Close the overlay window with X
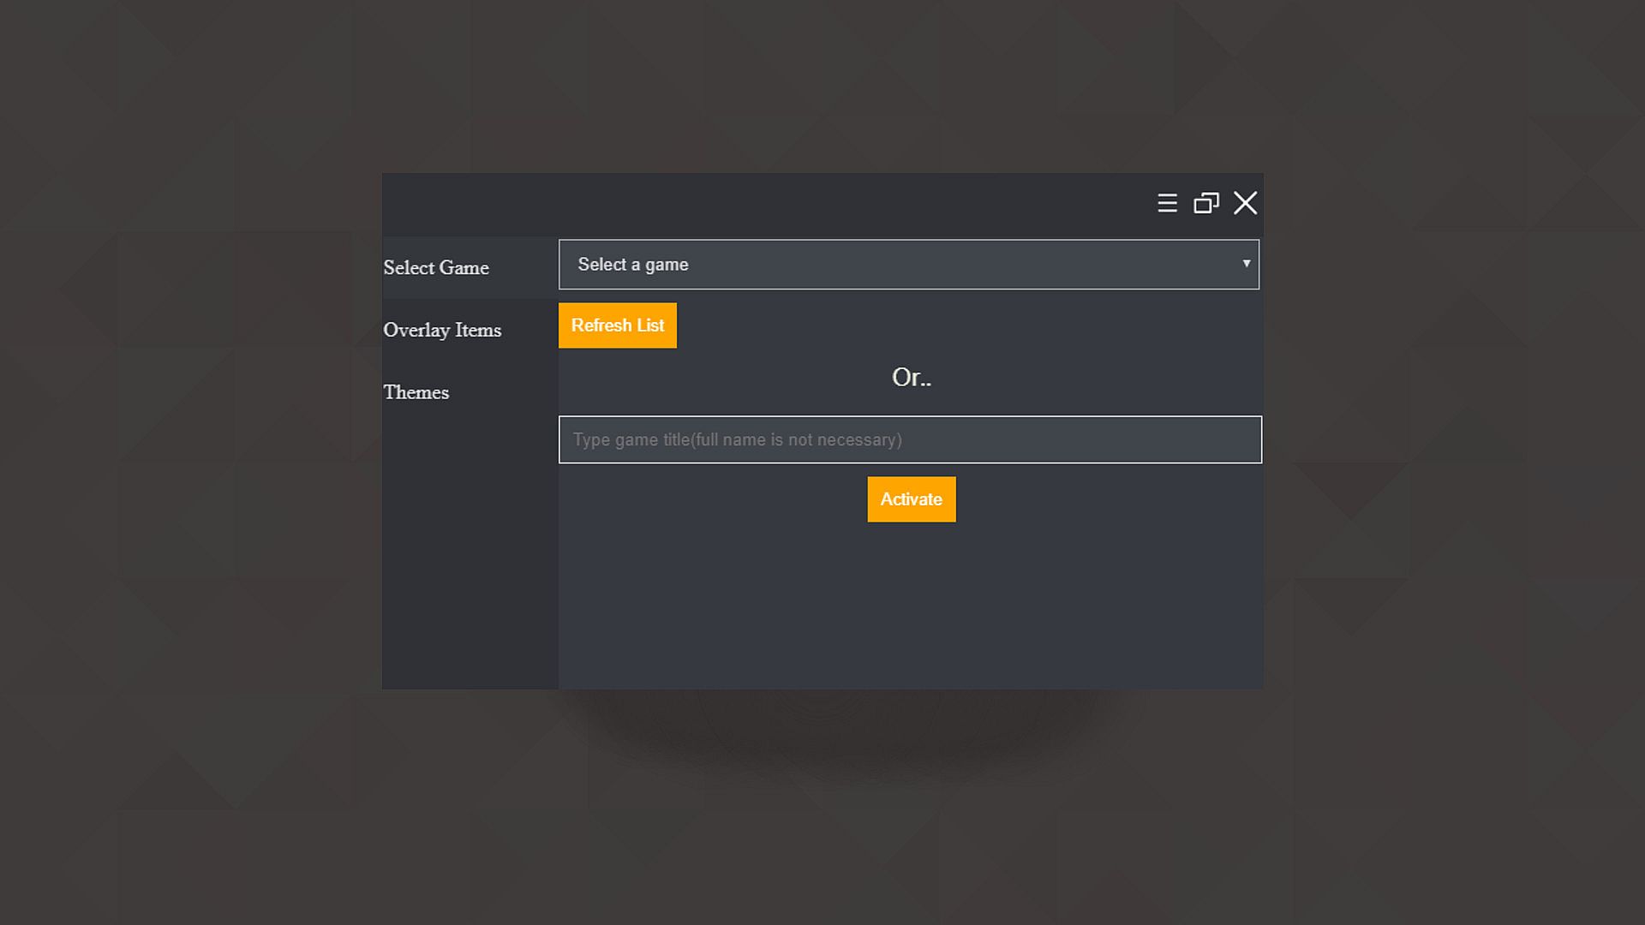 (x=1245, y=203)
